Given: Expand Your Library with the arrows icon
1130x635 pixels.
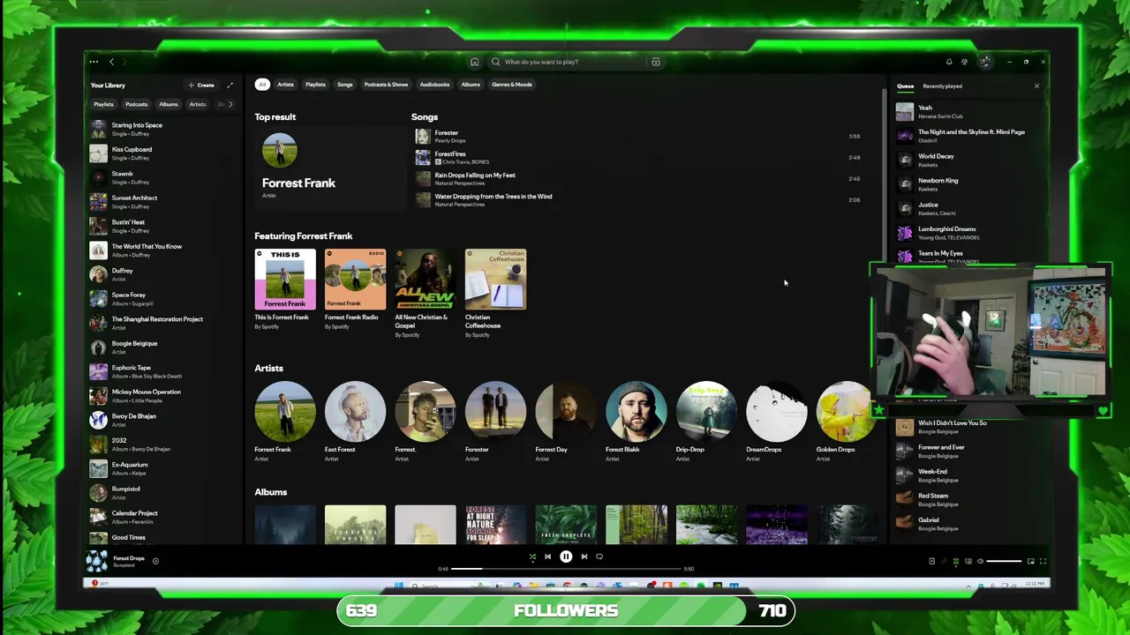Looking at the screenshot, I should 230,85.
